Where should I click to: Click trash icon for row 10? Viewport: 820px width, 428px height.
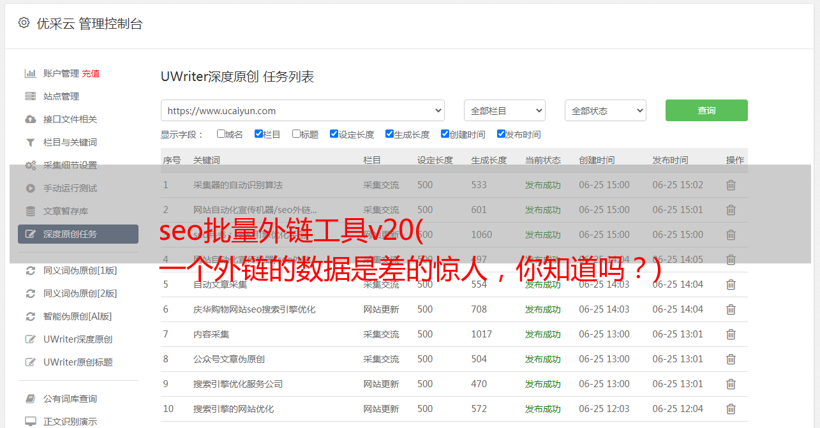(x=731, y=409)
